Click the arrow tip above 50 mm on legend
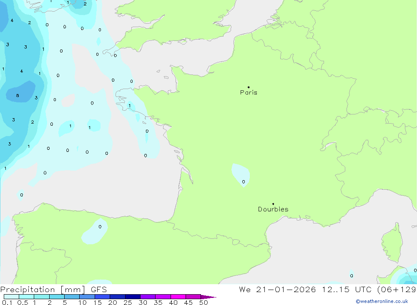 pos(209,297)
